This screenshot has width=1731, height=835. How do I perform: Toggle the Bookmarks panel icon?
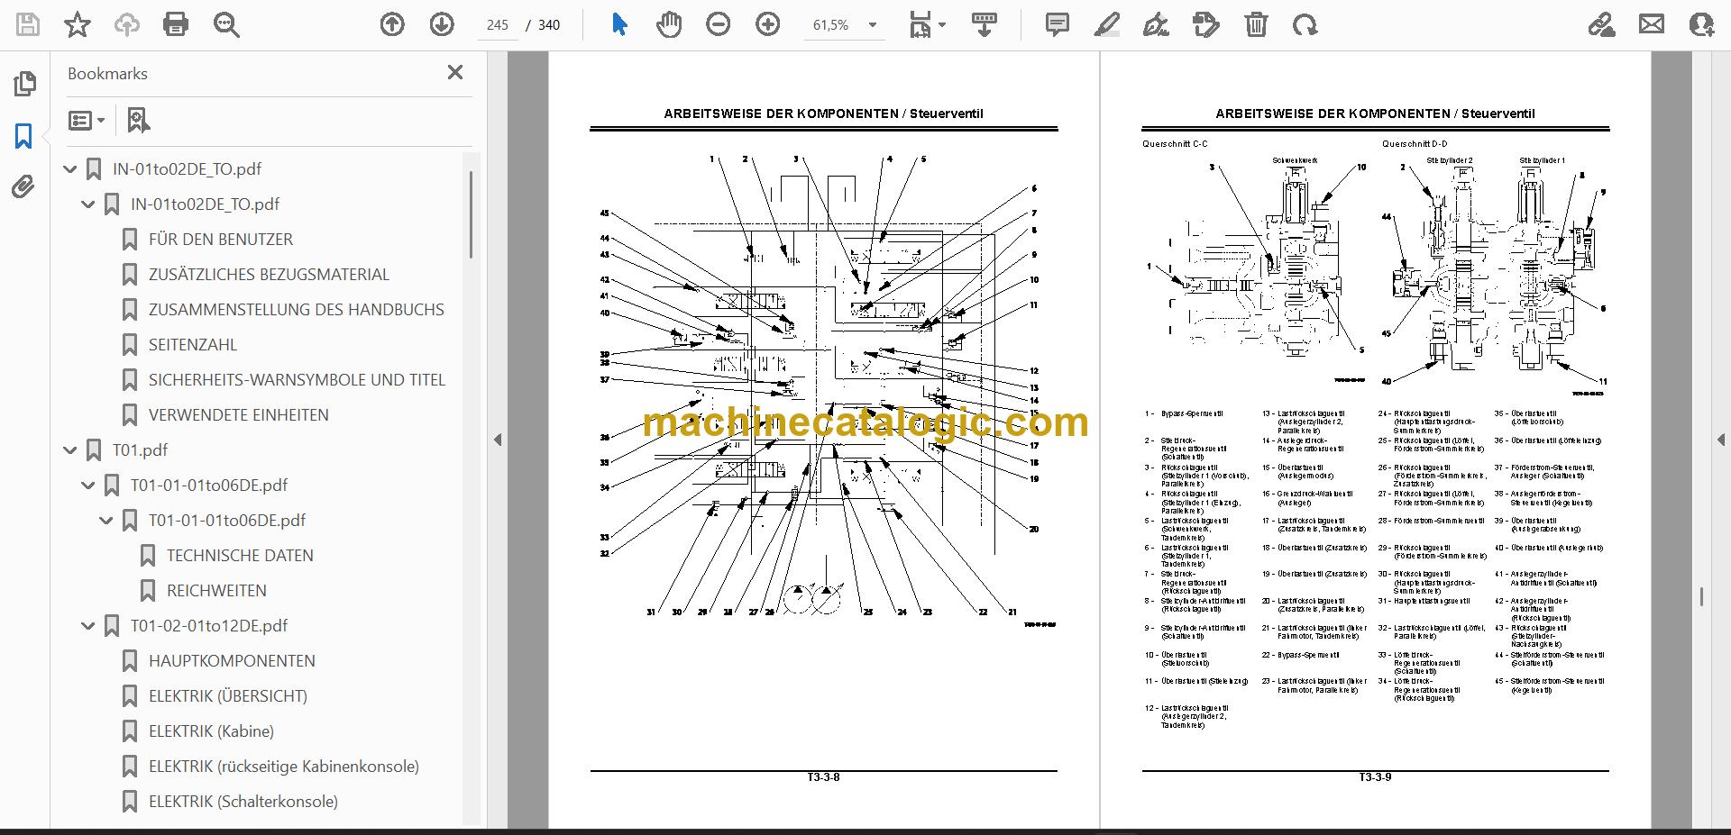pos(23,136)
